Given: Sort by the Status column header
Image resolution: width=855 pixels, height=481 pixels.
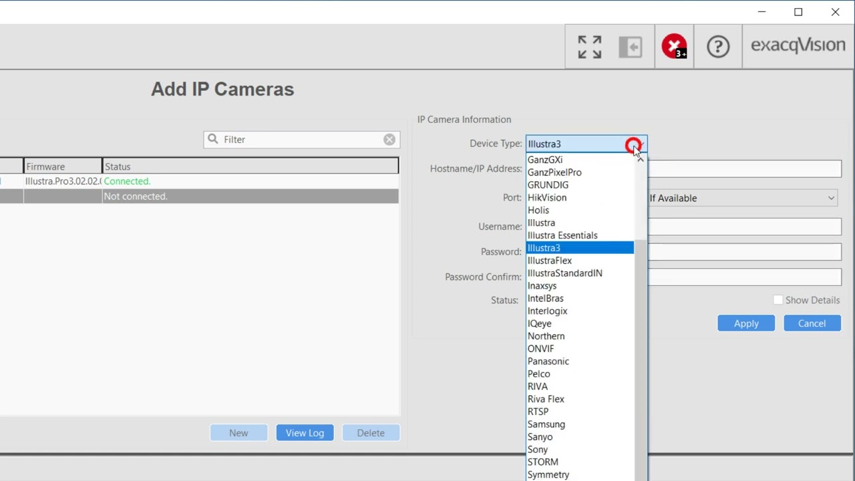Looking at the screenshot, I should click(x=250, y=167).
